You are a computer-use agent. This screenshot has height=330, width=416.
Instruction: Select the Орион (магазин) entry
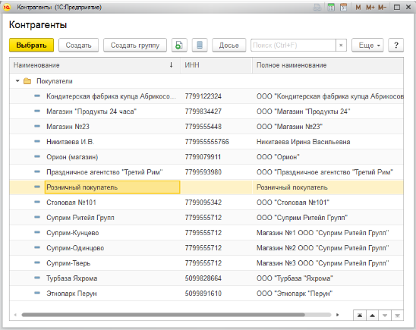(72, 157)
